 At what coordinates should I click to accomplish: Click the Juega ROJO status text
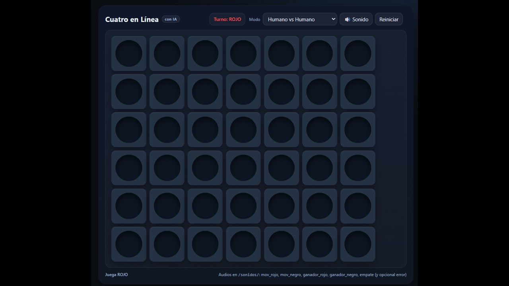pos(117,274)
